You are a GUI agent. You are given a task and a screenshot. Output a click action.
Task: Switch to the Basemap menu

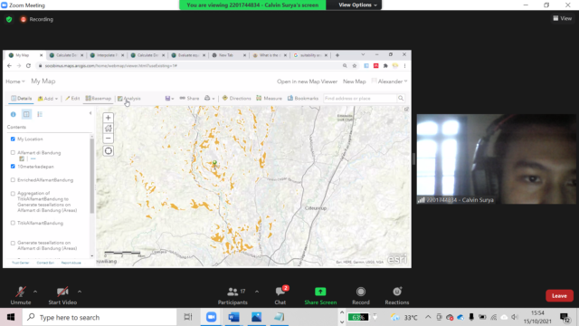pos(99,99)
